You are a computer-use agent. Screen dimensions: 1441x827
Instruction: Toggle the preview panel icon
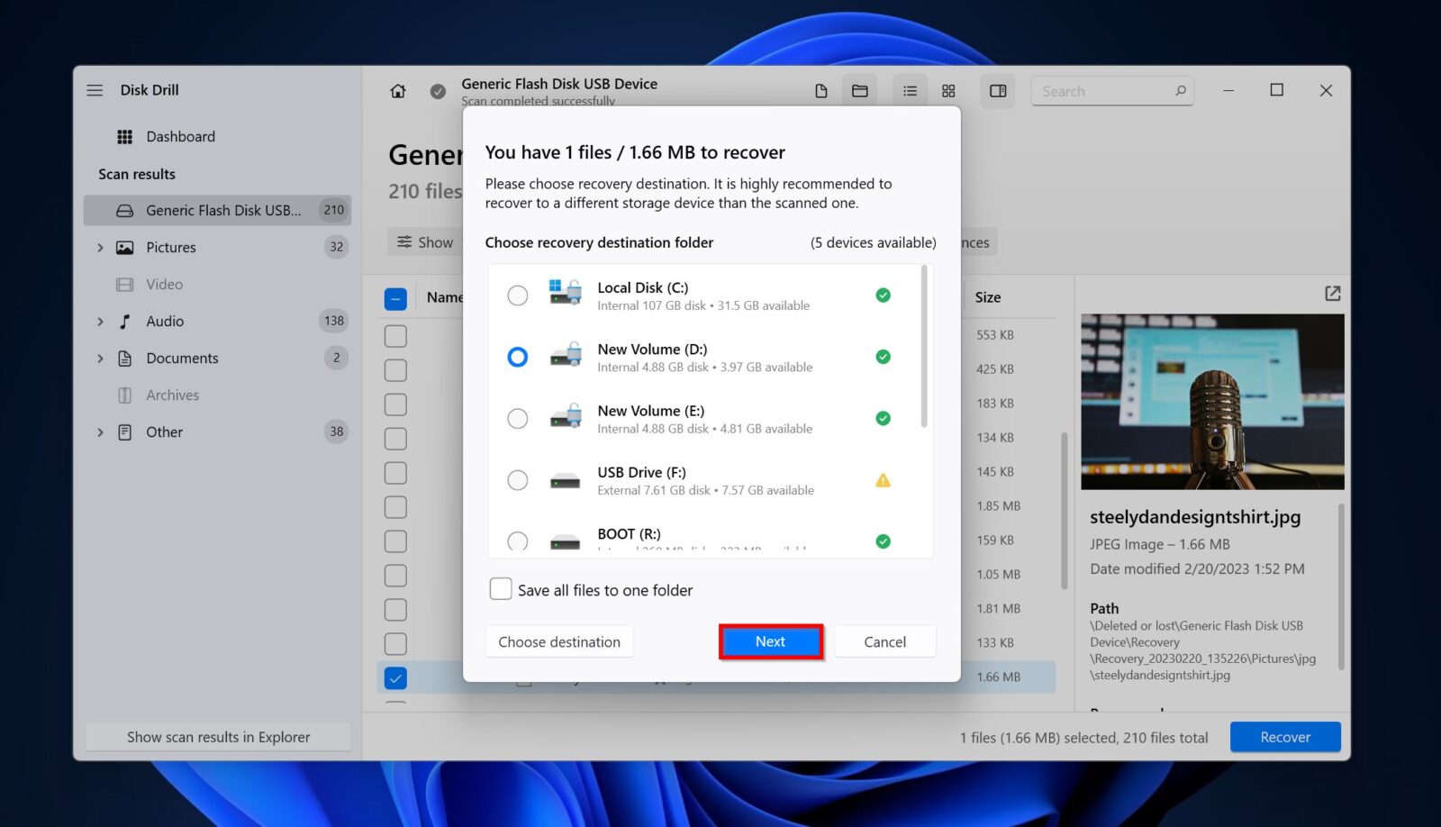998,90
